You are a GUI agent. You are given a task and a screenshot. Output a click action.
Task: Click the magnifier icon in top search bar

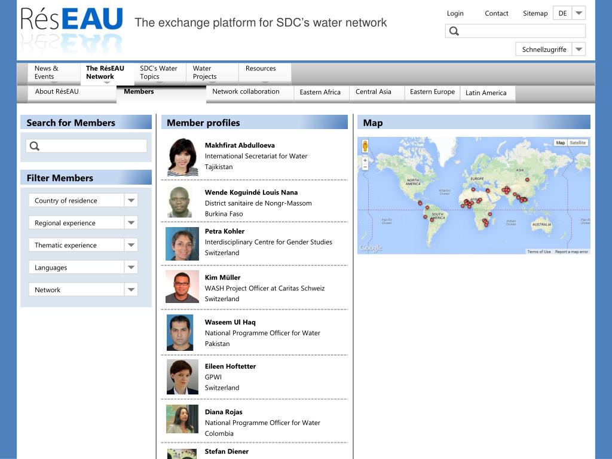click(454, 31)
